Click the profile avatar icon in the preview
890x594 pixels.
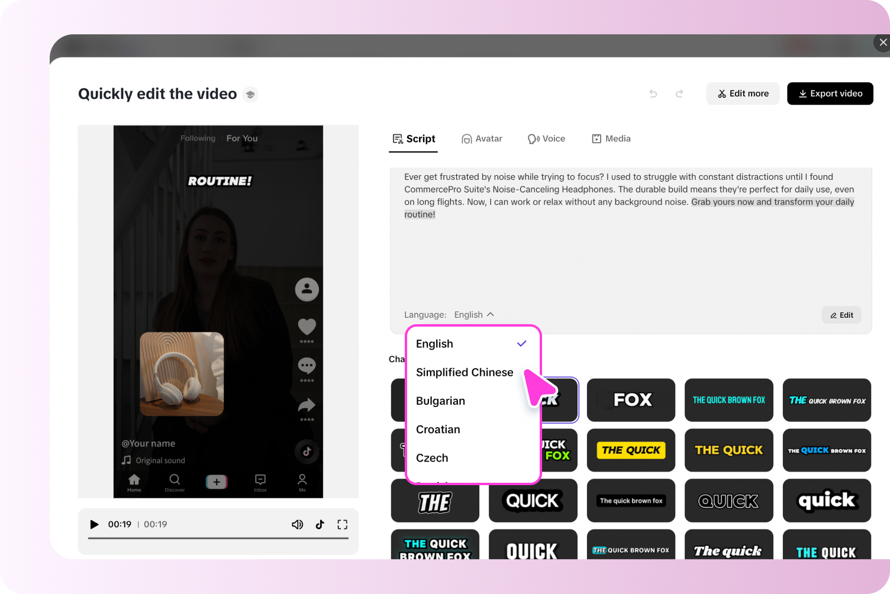click(x=307, y=289)
